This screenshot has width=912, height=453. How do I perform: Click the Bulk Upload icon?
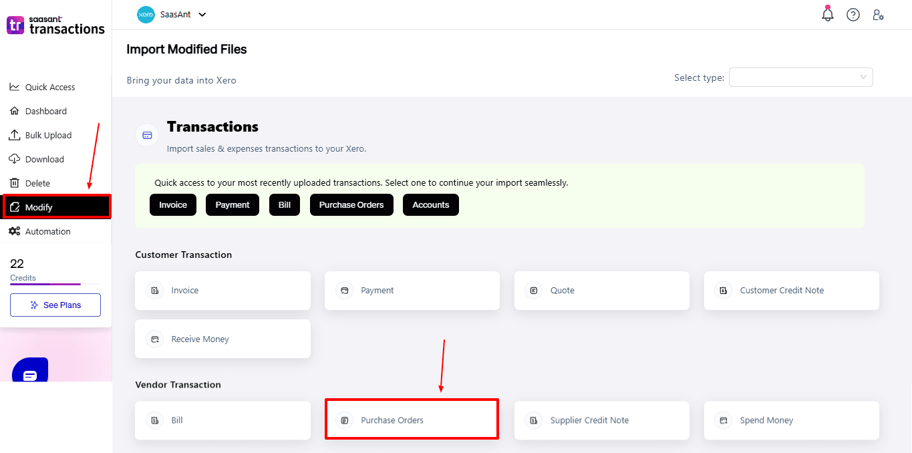[x=14, y=135]
